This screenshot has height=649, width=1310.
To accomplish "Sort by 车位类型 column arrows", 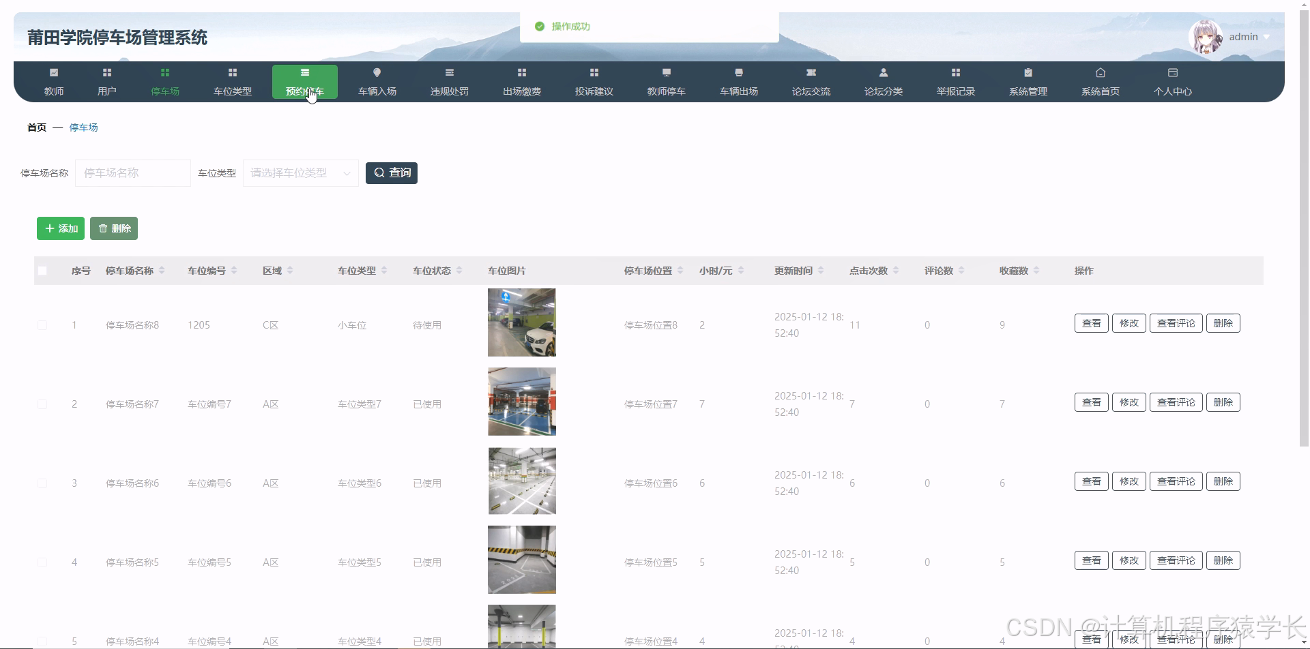I will pyautogui.click(x=384, y=271).
